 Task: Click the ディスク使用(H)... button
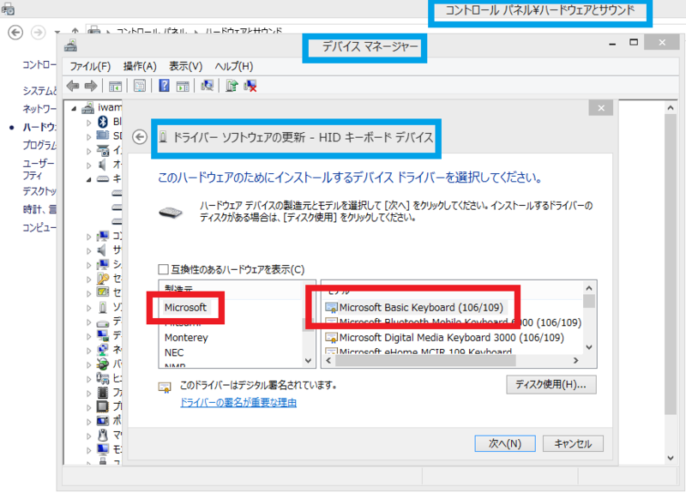[x=551, y=384]
